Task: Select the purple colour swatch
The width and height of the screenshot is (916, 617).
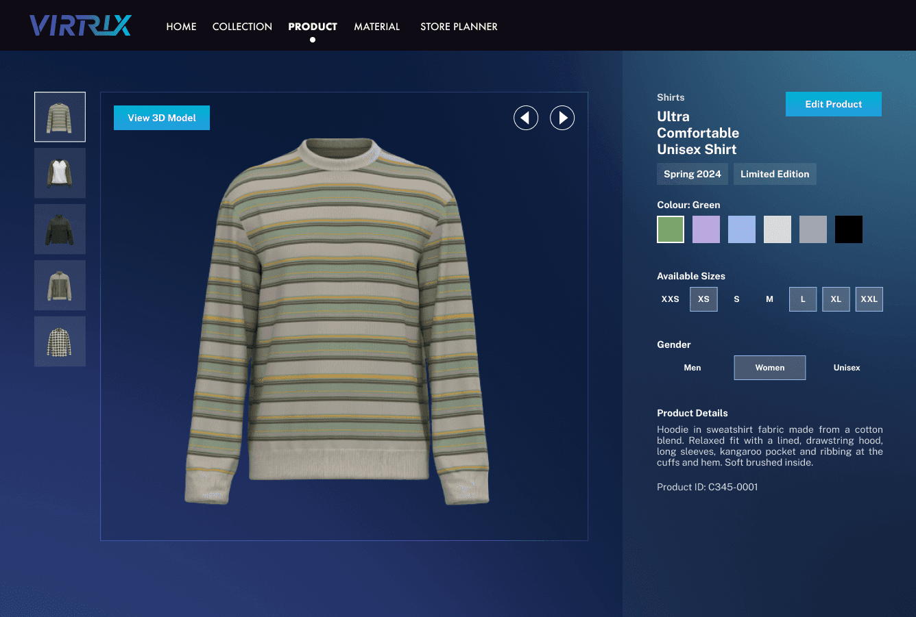Action: tap(706, 229)
